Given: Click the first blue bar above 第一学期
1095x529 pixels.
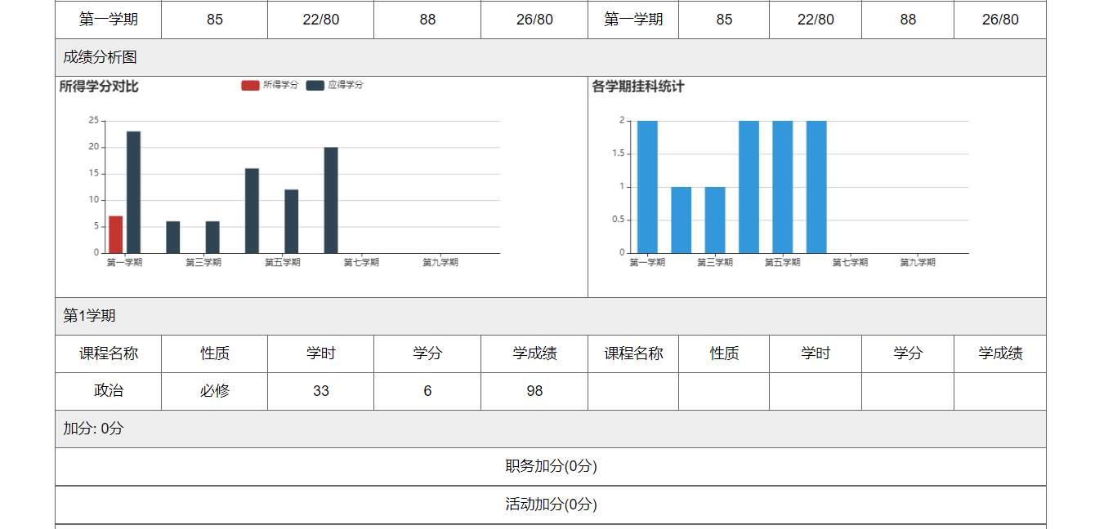Looking at the screenshot, I should (x=647, y=187).
